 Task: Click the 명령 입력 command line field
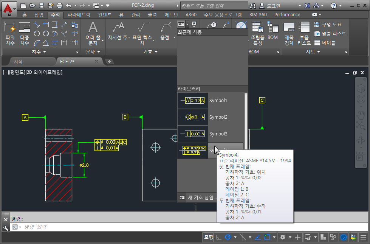pos(189,227)
